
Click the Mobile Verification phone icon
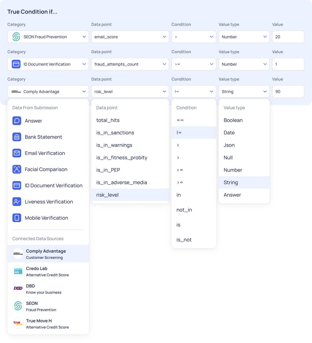point(17,218)
